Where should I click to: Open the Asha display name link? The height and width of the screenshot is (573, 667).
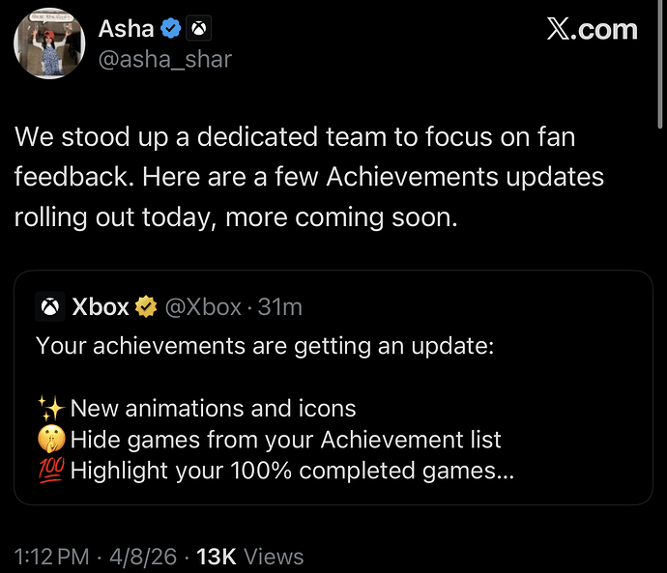[x=127, y=30]
